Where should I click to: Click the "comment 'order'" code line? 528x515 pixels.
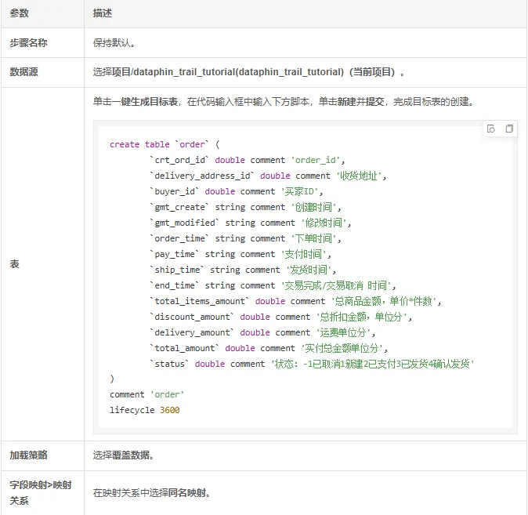click(x=146, y=394)
